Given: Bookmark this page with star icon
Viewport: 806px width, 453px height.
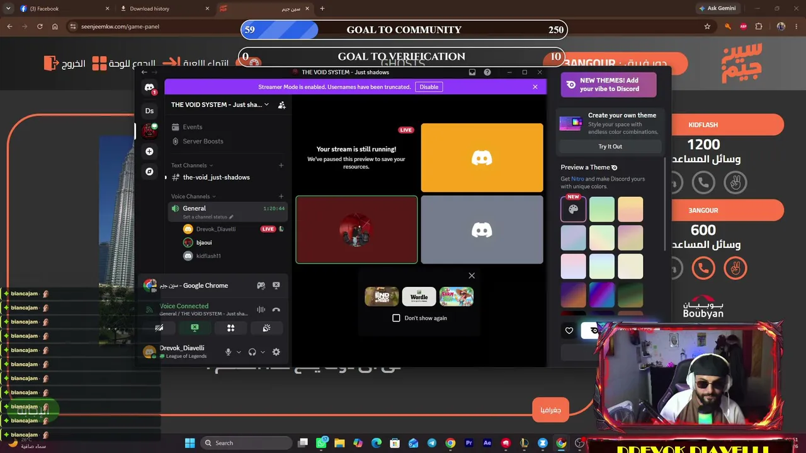Looking at the screenshot, I should (x=707, y=26).
